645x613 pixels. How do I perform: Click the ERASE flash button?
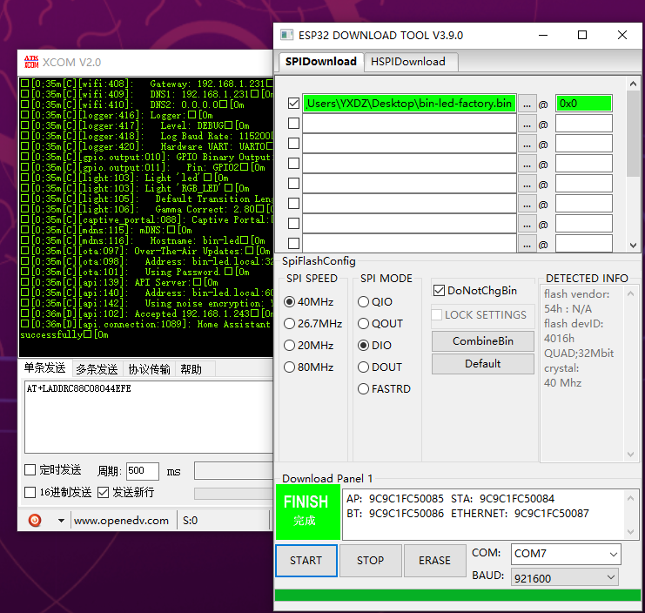coord(435,561)
